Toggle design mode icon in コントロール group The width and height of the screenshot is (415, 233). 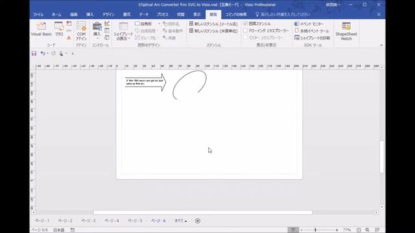point(107,23)
